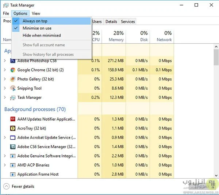This screenshot has height=195, width=219.
Task: Expand the Adobe Acrobat Update Service row
Action: click(x=5, y=137)
